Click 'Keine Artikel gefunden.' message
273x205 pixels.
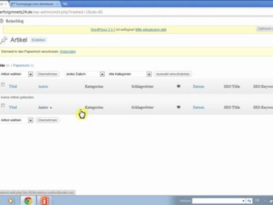17,97
